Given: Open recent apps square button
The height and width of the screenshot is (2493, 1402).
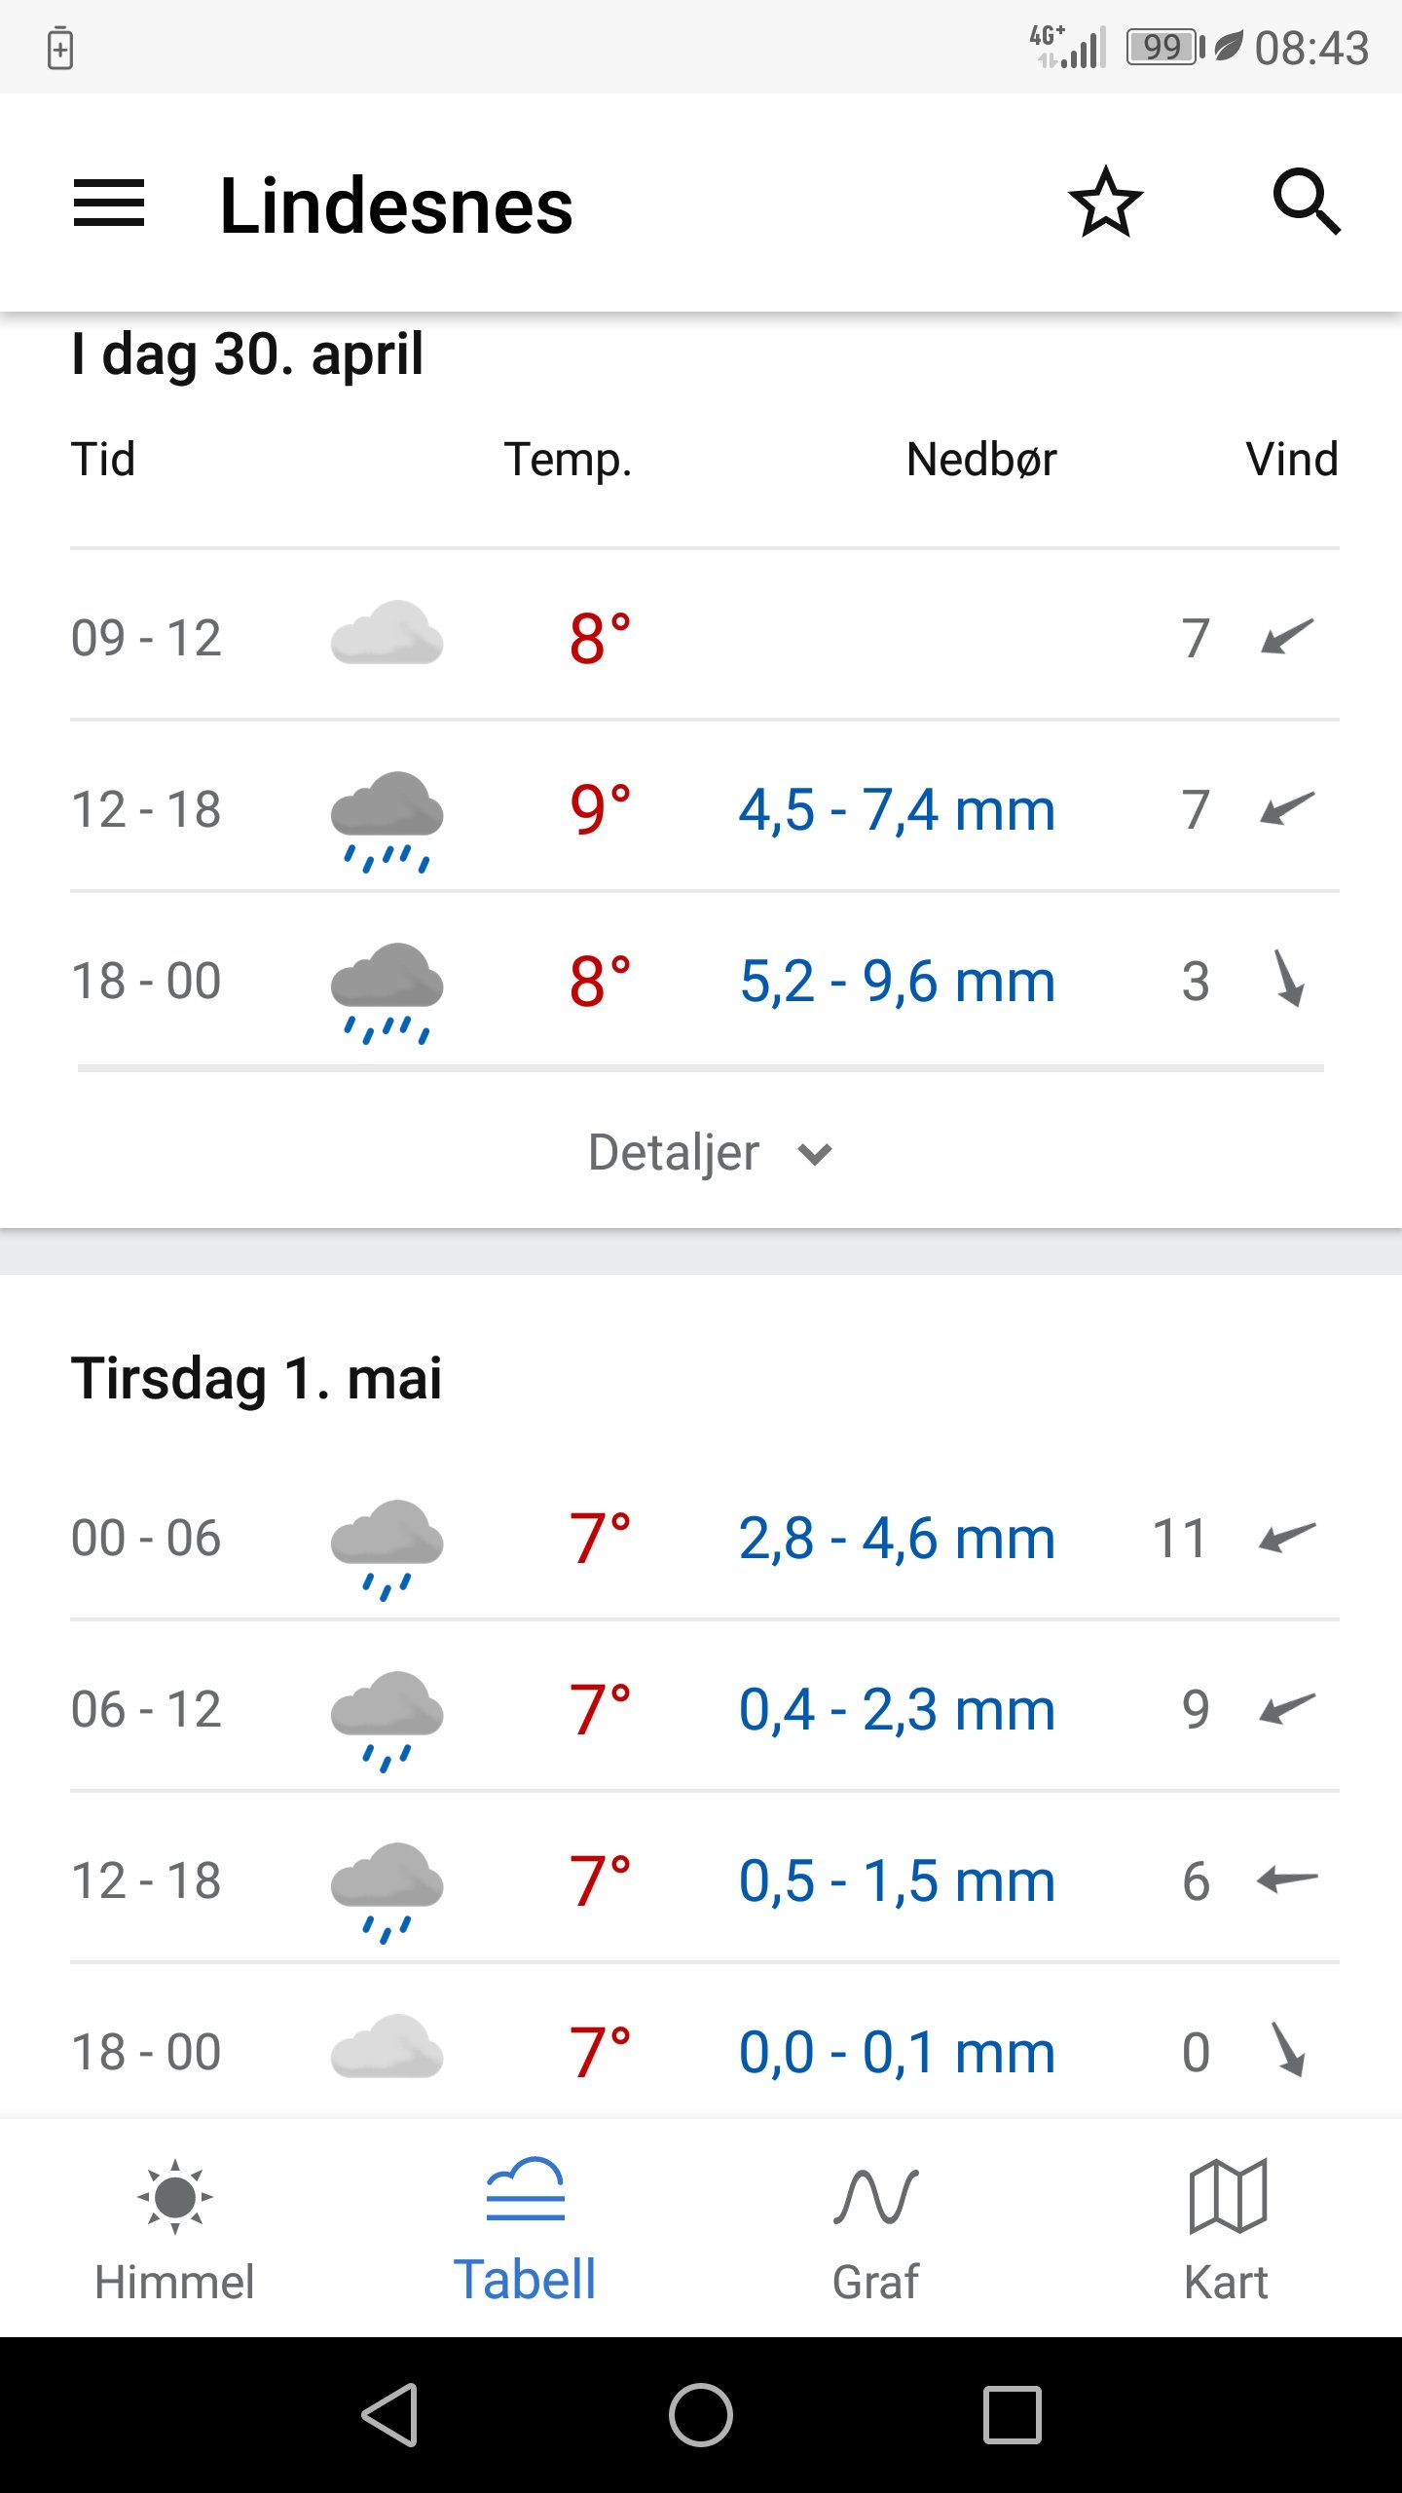Looking at the screenshot, I should (1013, 2415).
